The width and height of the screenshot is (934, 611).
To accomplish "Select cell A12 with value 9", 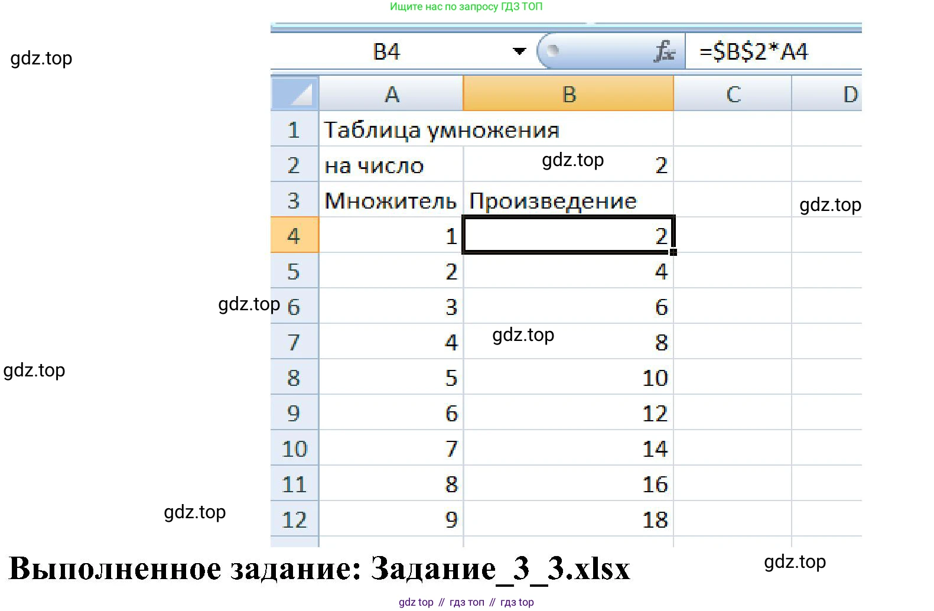I will [391, 519].
